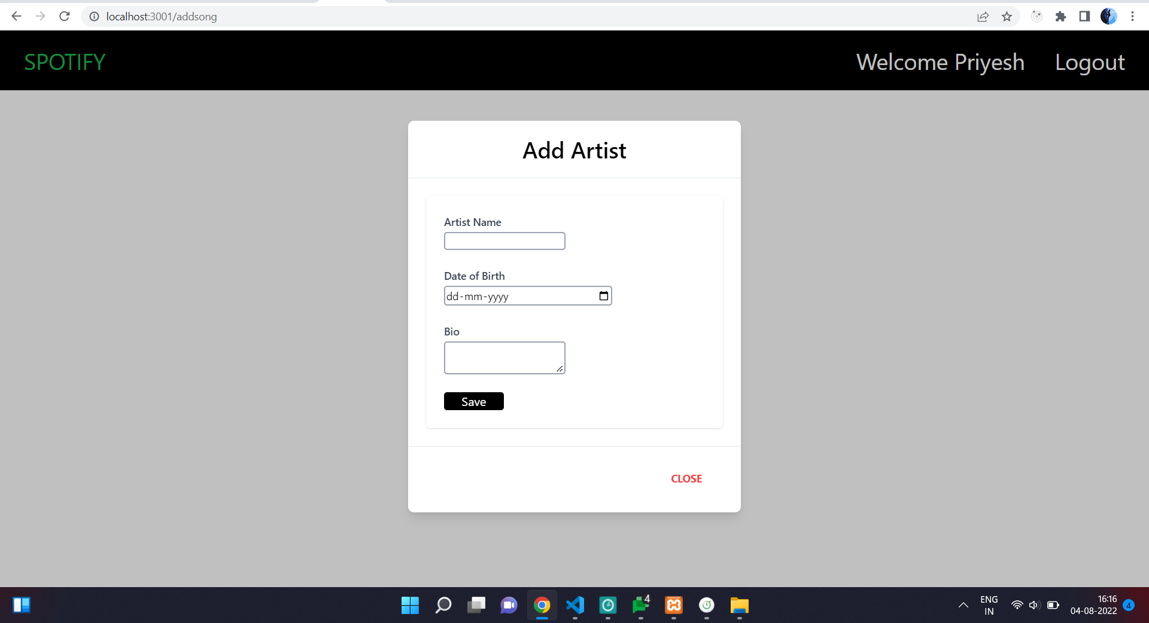Viewport: 1149px width, 623px height.
Task: Open the Date of Birth calendar picker
Action: [x=604, y=295]
